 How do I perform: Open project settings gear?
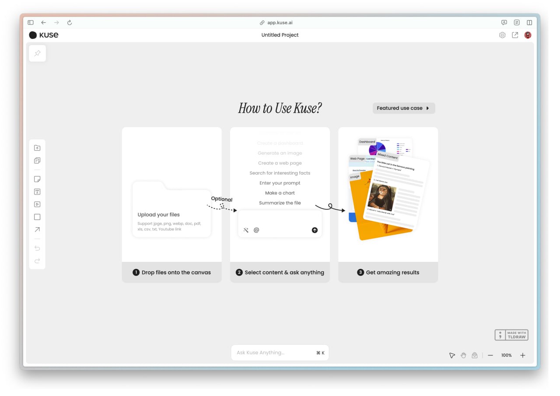[502, 35]
